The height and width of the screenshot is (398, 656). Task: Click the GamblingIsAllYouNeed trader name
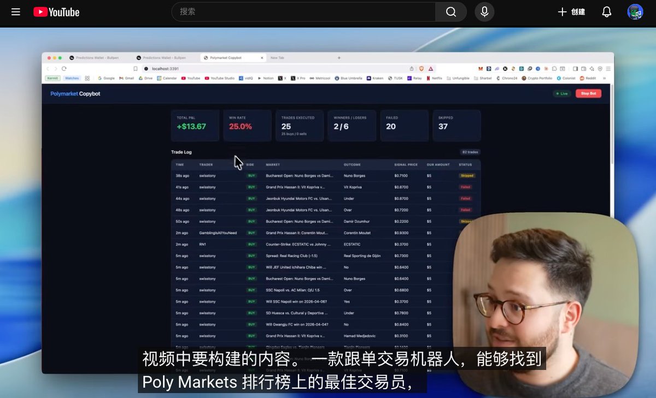coord(218,233)
